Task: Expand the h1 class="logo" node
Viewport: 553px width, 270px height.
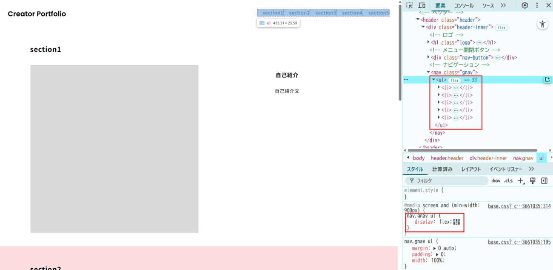Action: pyautogui.click(x=428, y=42)
